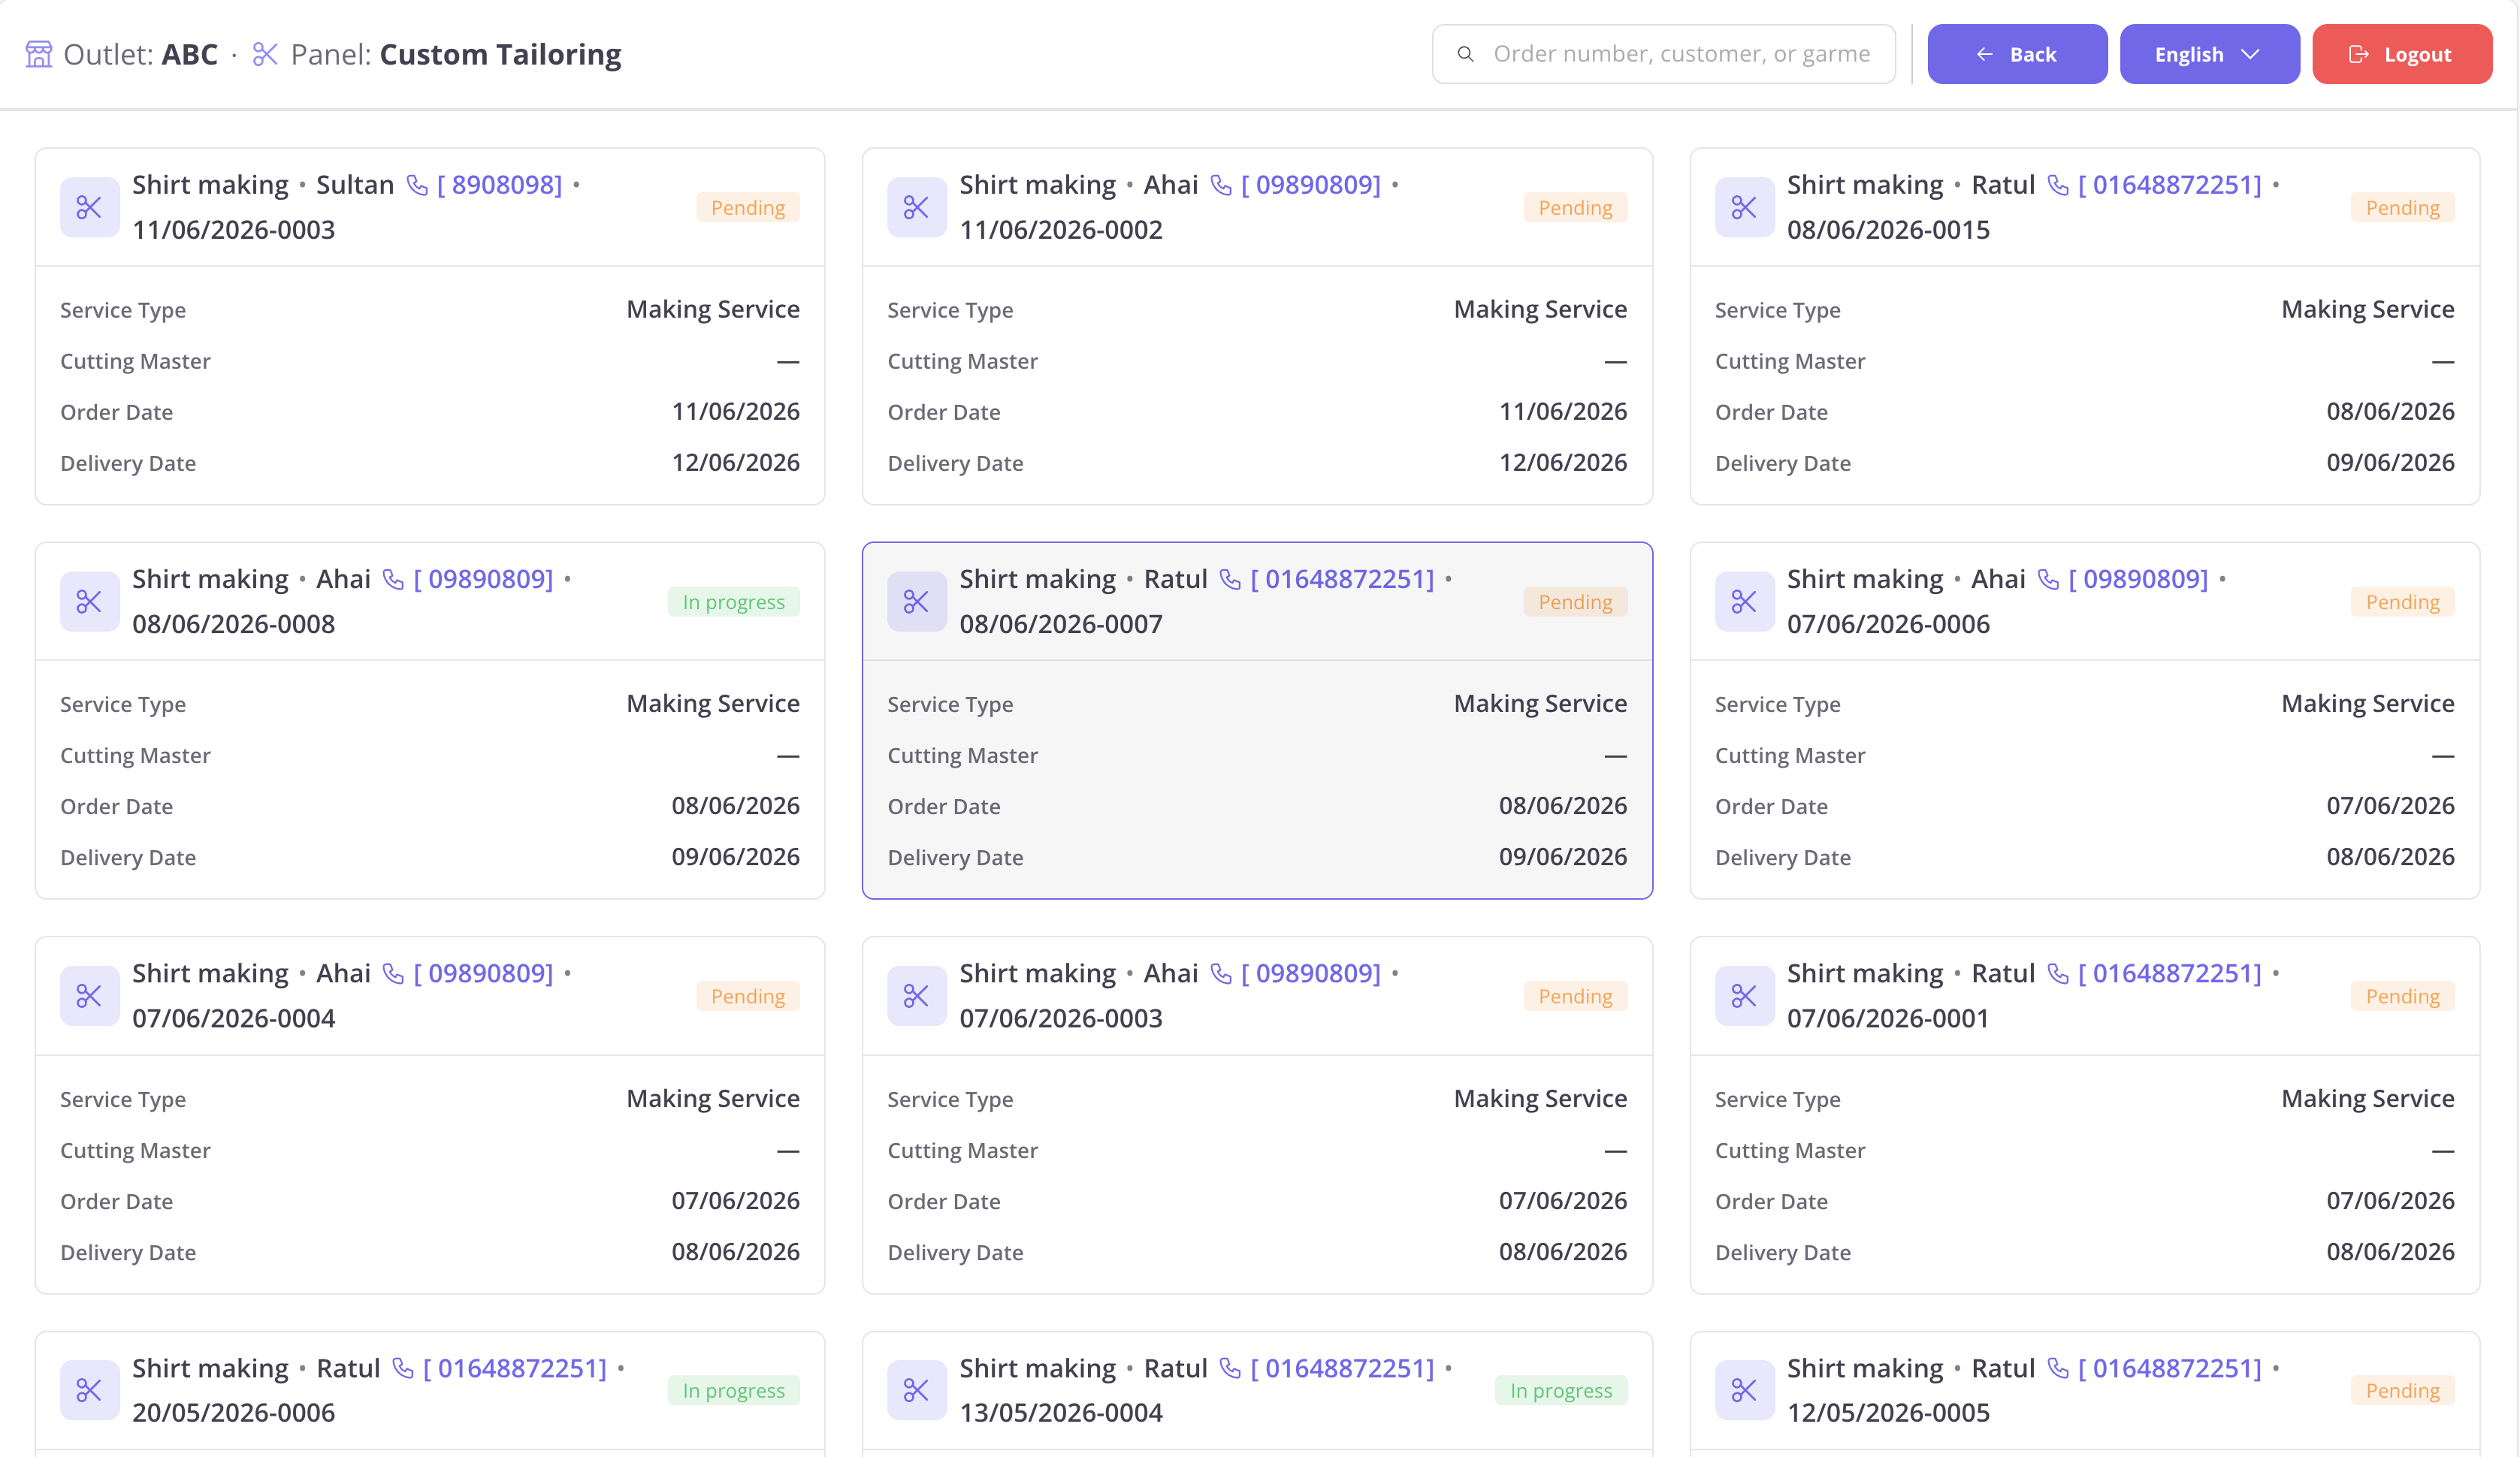Select order number 07/06/2026-0003
The image size is (2520, 1457).
(1061, 1018)
